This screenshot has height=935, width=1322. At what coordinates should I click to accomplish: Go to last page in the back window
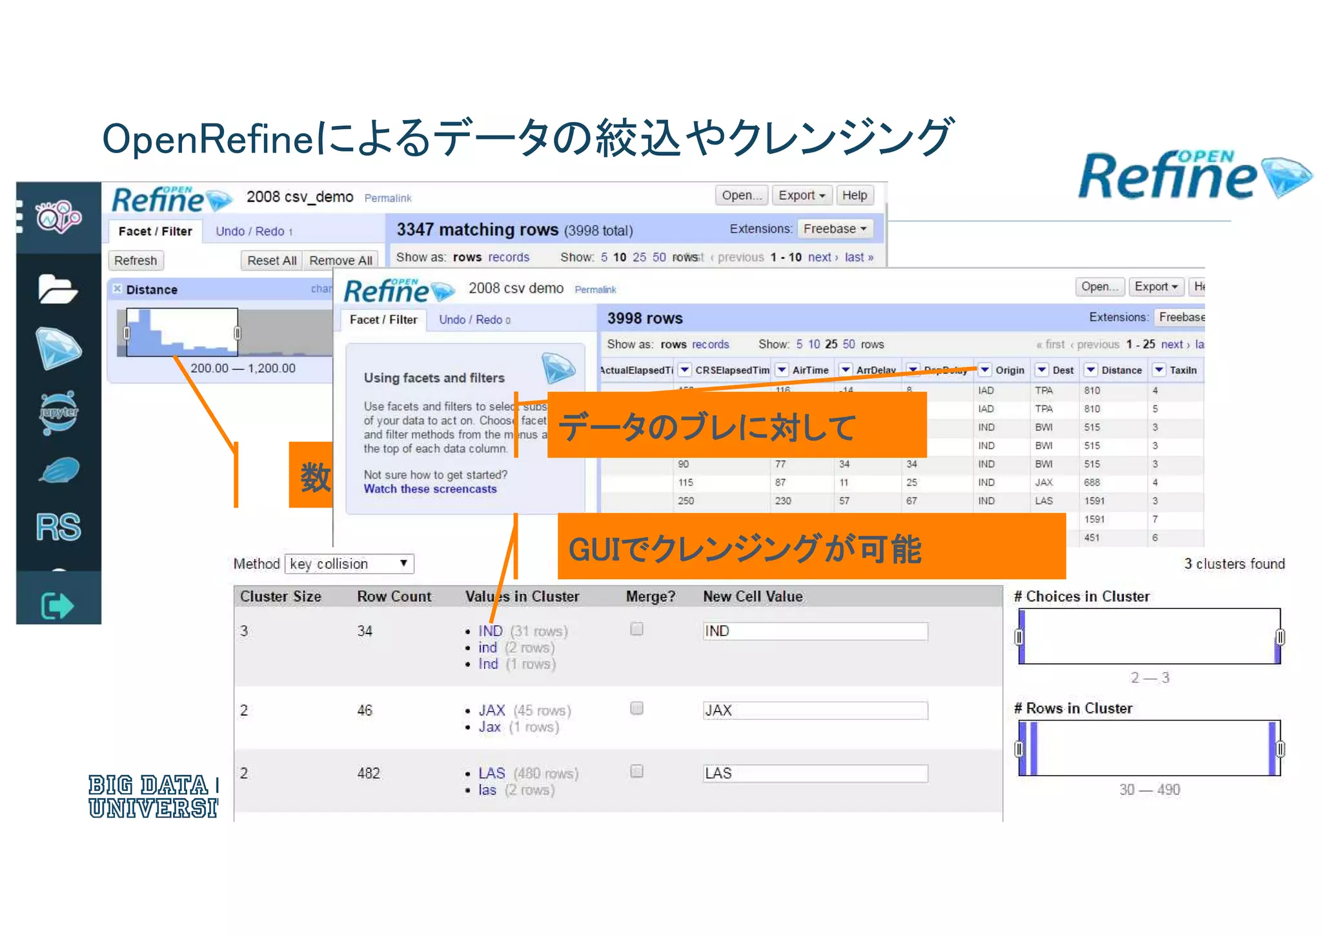click(x=859, y=257)
